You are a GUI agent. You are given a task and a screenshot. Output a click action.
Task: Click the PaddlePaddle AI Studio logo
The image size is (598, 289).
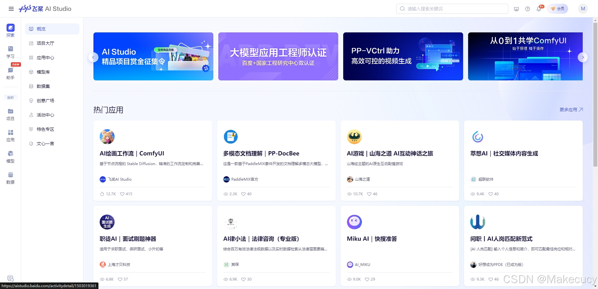45,9
